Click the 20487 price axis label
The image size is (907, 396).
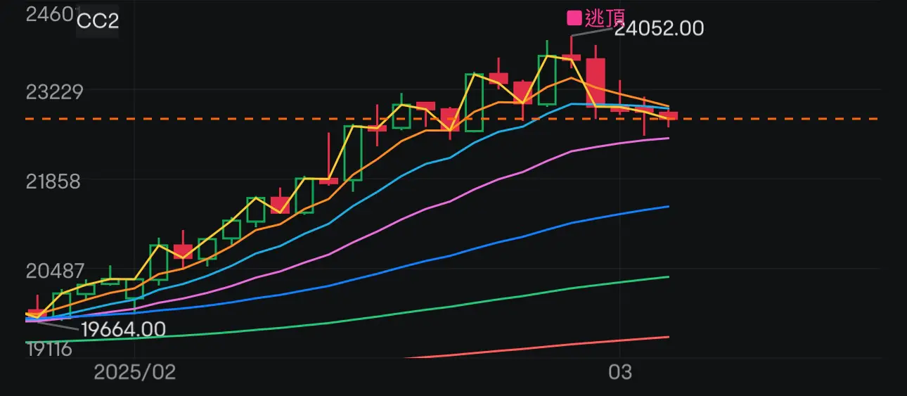[54, 271]
